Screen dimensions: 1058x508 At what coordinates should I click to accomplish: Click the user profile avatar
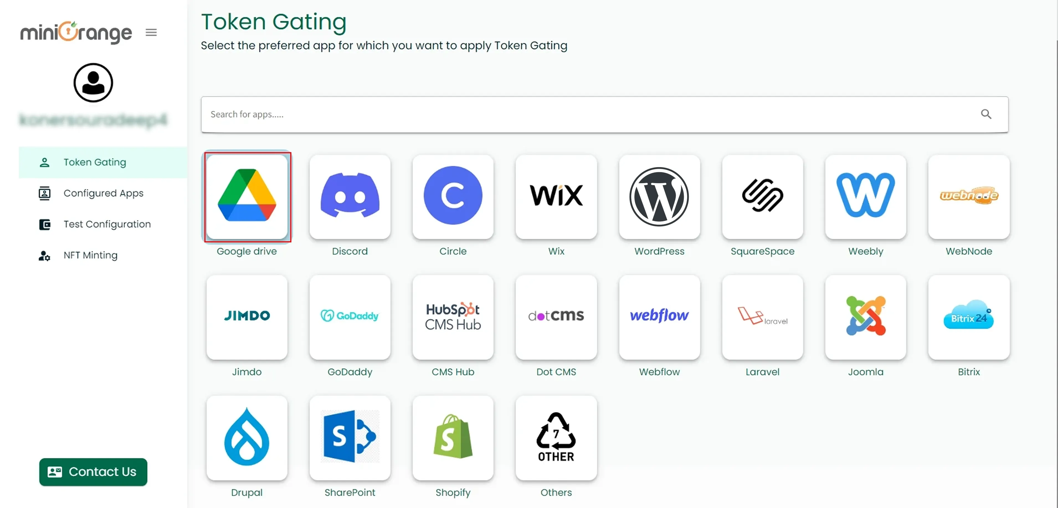[93, 82]
